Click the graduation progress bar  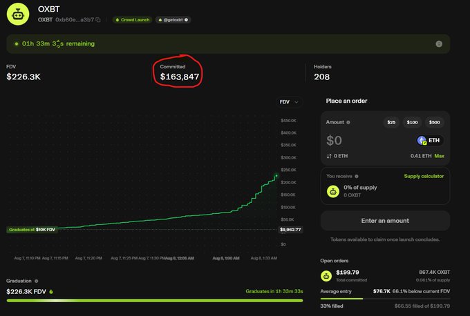point(155,300)
